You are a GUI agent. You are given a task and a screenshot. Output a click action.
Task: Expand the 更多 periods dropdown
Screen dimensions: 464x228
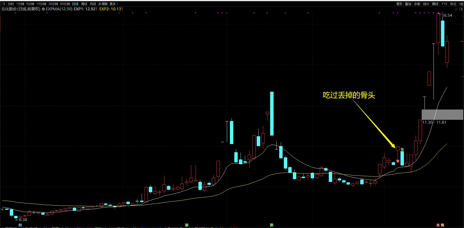coord(114,4)
